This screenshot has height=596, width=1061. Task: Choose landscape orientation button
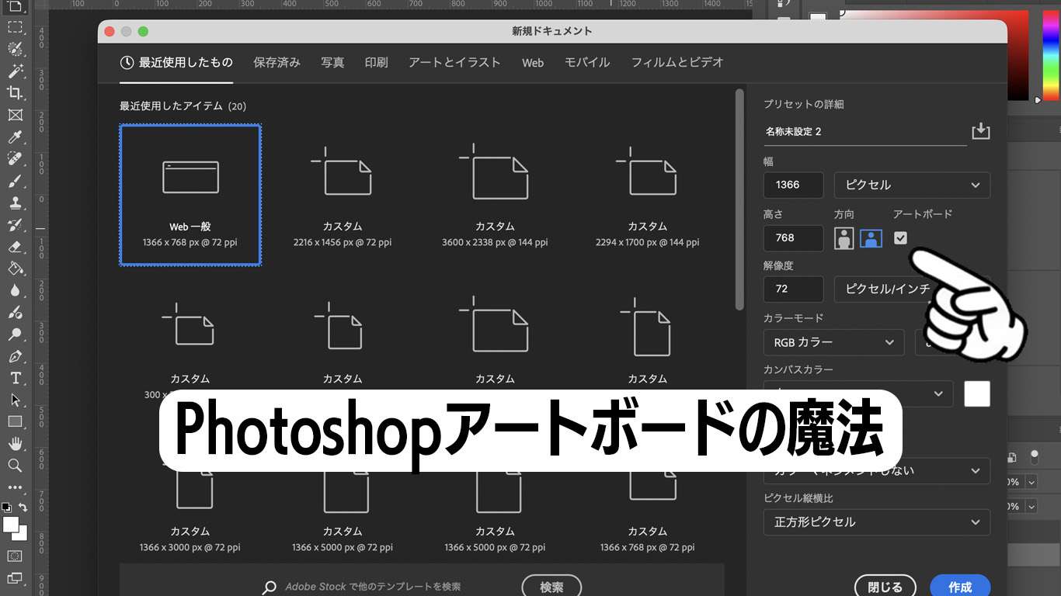click(871, 238)
